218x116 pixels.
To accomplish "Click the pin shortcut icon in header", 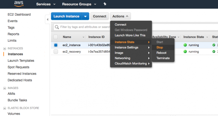I will point(105,4).
